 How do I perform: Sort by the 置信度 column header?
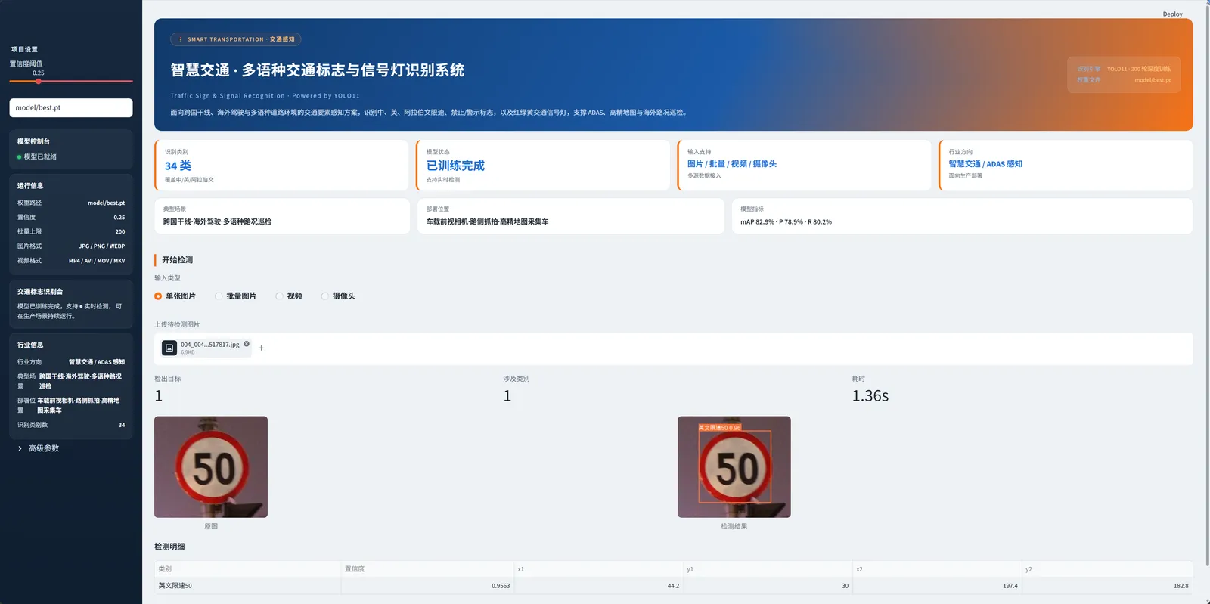coord(427,569)
